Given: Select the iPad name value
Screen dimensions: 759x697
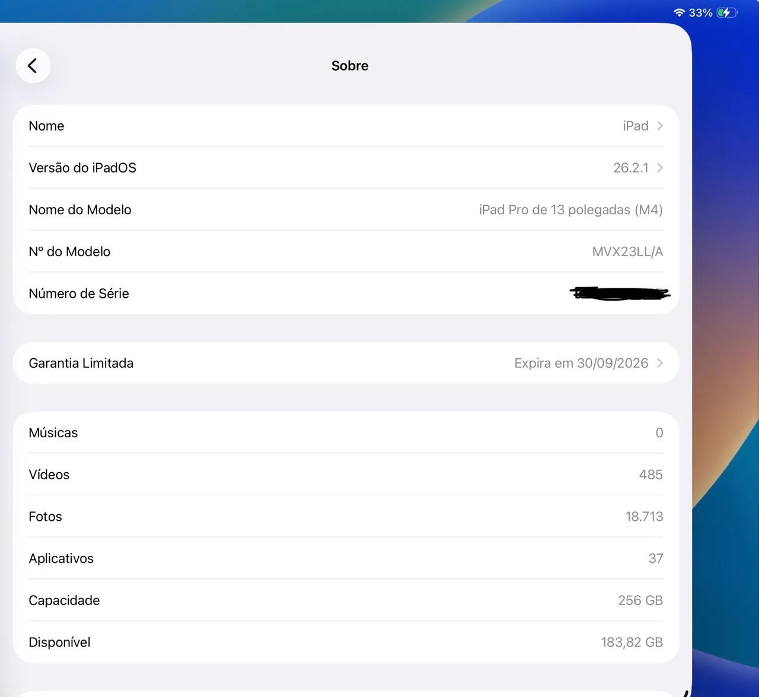Looking at the screenshot, I should pos(635,126).
